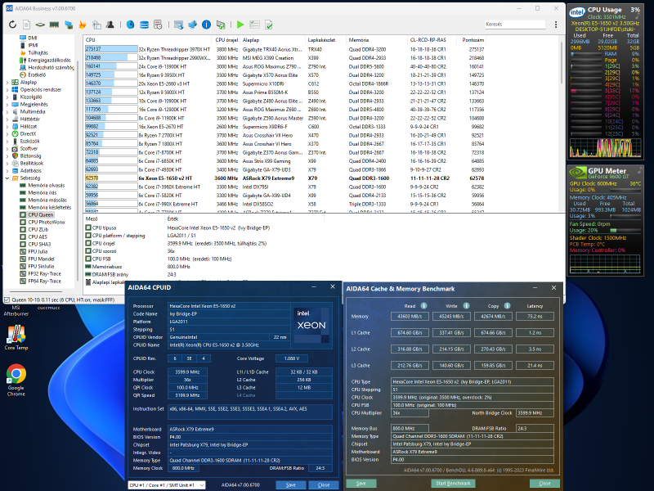
Task: Click the L3 Cache latency 21.4 ns value
Action: tap(535, 365)
